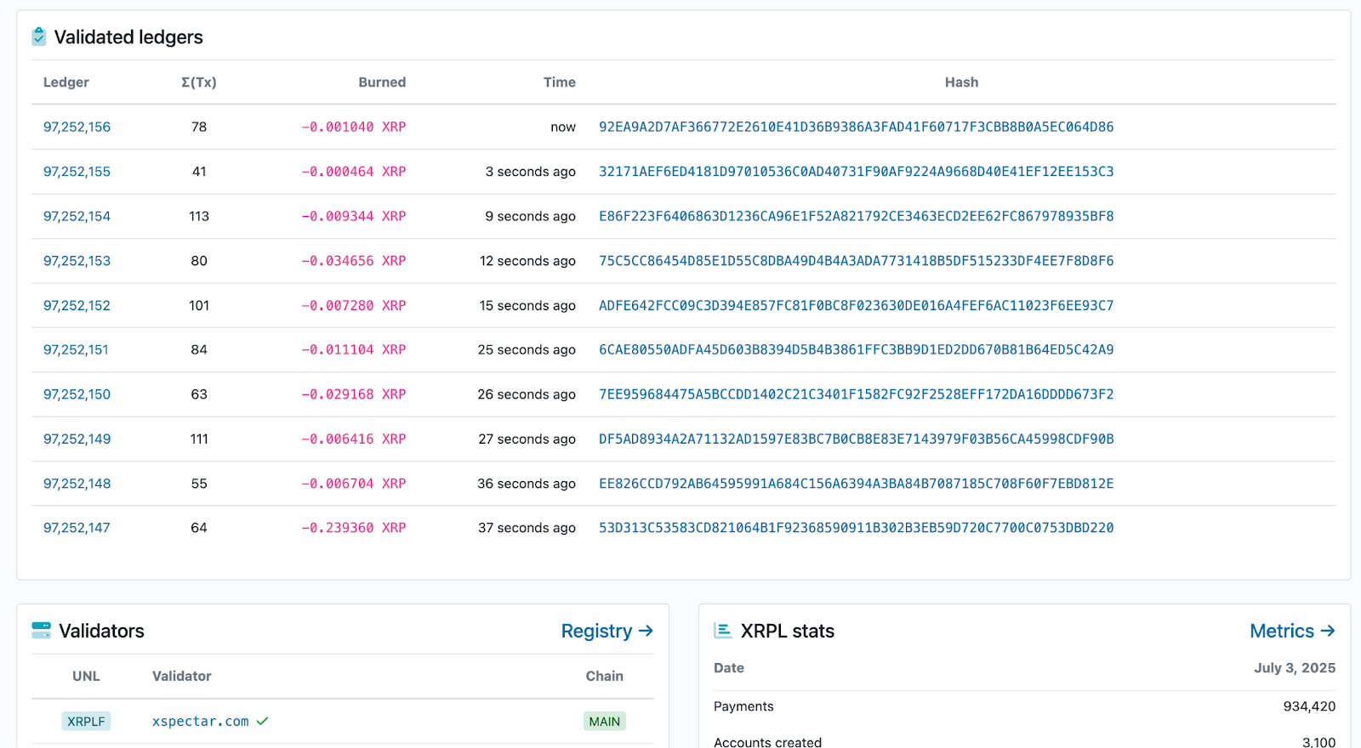Click the '37 seconds ago' time cell
This screenshot has height=748, width=1361.
pos(527,528)
